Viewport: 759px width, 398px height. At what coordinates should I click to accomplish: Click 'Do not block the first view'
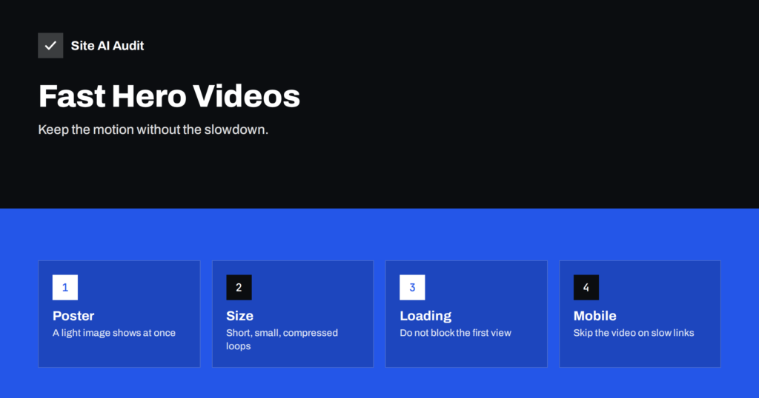tap(455, 333)
